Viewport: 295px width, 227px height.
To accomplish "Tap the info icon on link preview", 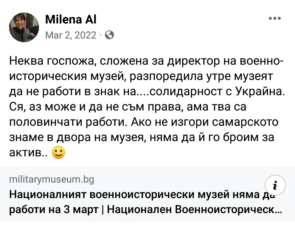I will coord(275,185).
